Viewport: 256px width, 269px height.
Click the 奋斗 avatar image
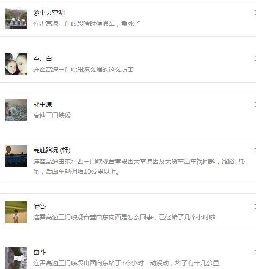[x=16, y=258]
